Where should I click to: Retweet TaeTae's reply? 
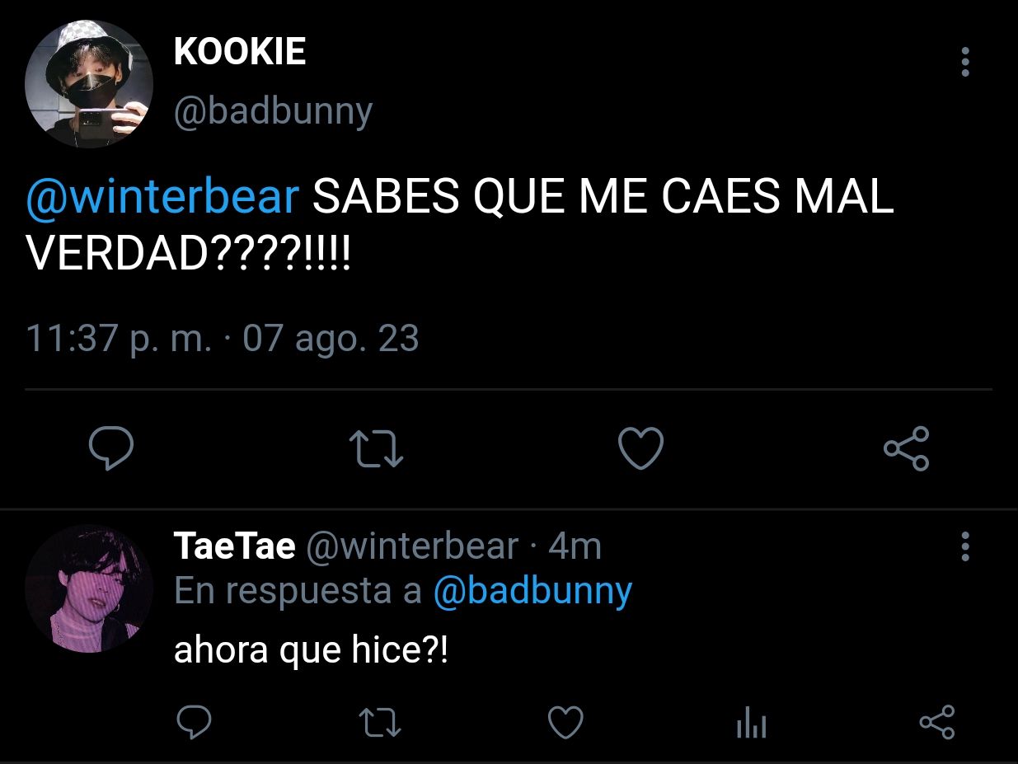[382, 724]
